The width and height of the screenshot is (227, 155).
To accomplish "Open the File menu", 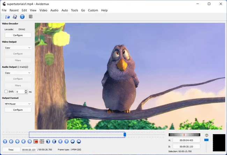I will coord(4,10).
